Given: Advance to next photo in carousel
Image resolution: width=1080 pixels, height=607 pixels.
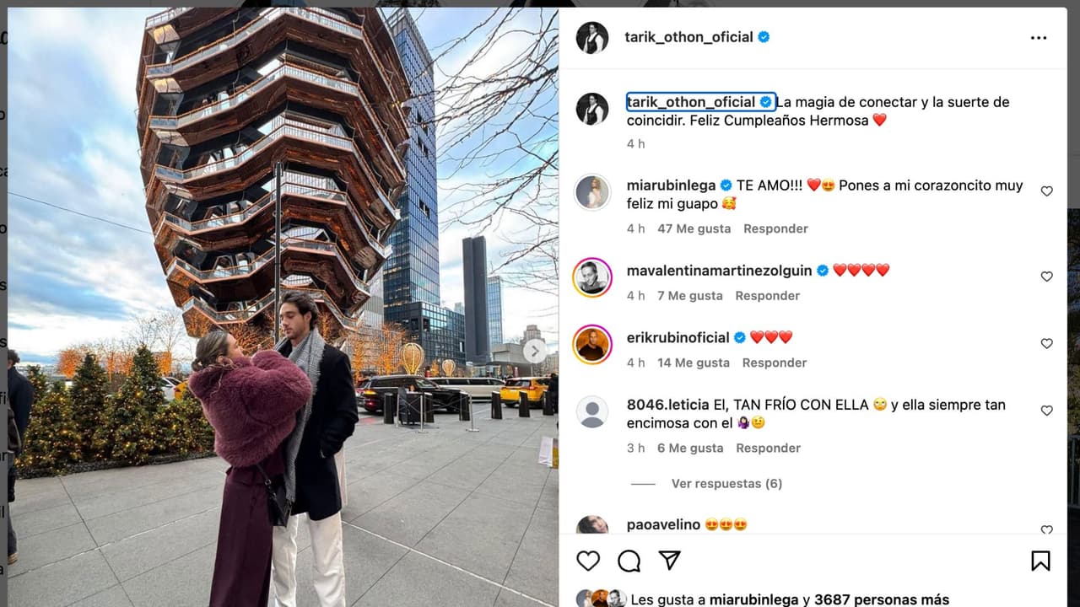Looking at the screenshot, I should pos(535,351).
